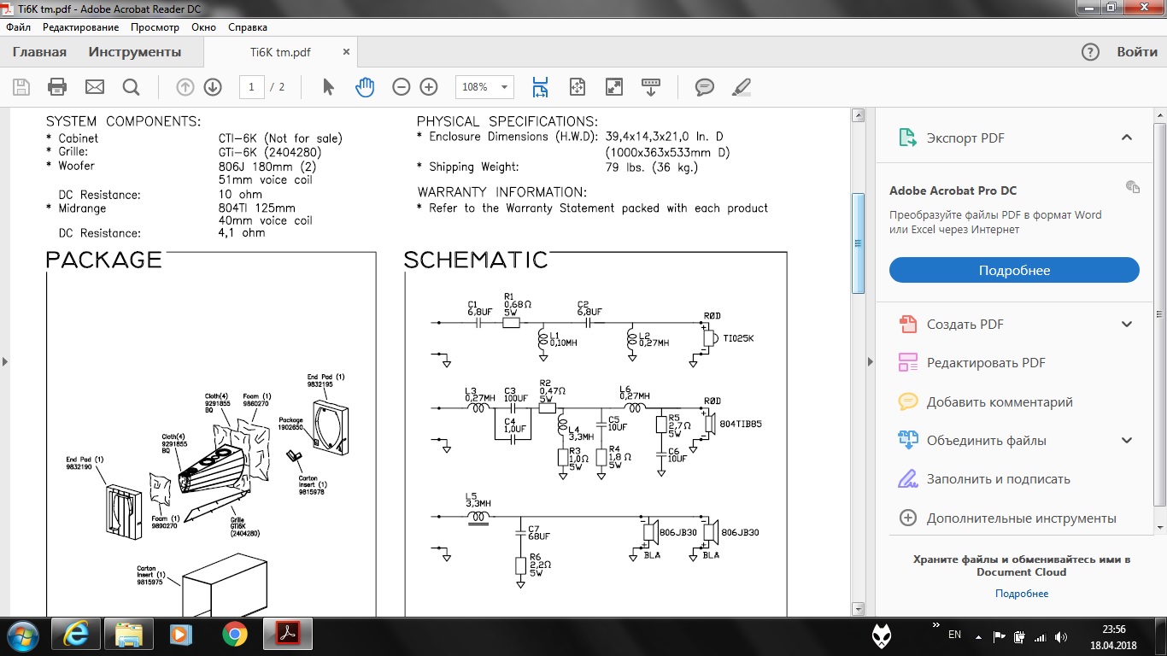Switch to full screen mode icon

point(613,86)
